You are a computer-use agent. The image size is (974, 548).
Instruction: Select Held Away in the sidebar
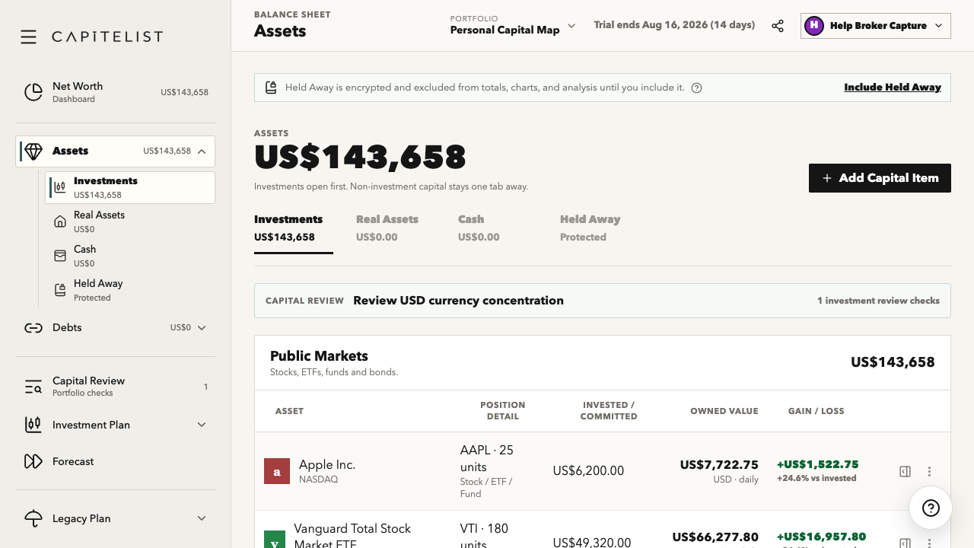point(130,290)
